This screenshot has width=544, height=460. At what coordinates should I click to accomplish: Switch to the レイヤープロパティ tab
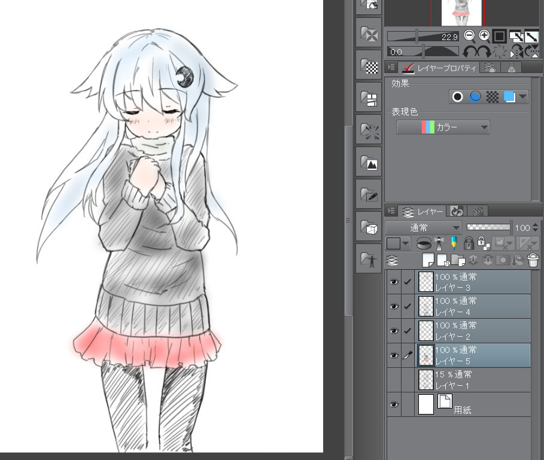[x=439, y=68]
